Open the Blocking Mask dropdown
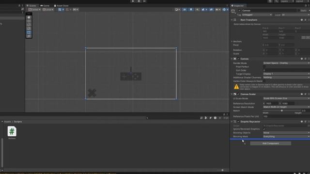The width and height of the screenshot is (310, 174). 286,136
